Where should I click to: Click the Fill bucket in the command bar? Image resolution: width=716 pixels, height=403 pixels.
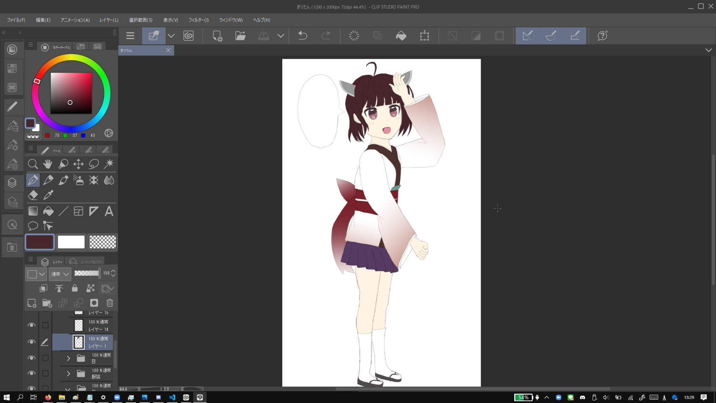(x=401, y=36)
